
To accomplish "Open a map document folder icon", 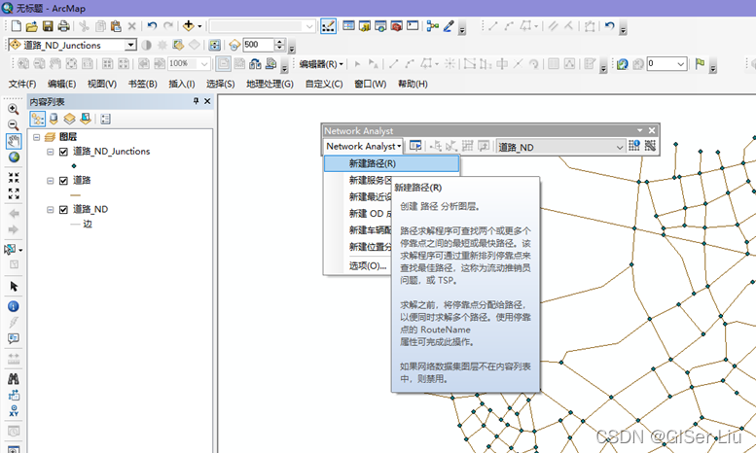I will coord(32,26).
